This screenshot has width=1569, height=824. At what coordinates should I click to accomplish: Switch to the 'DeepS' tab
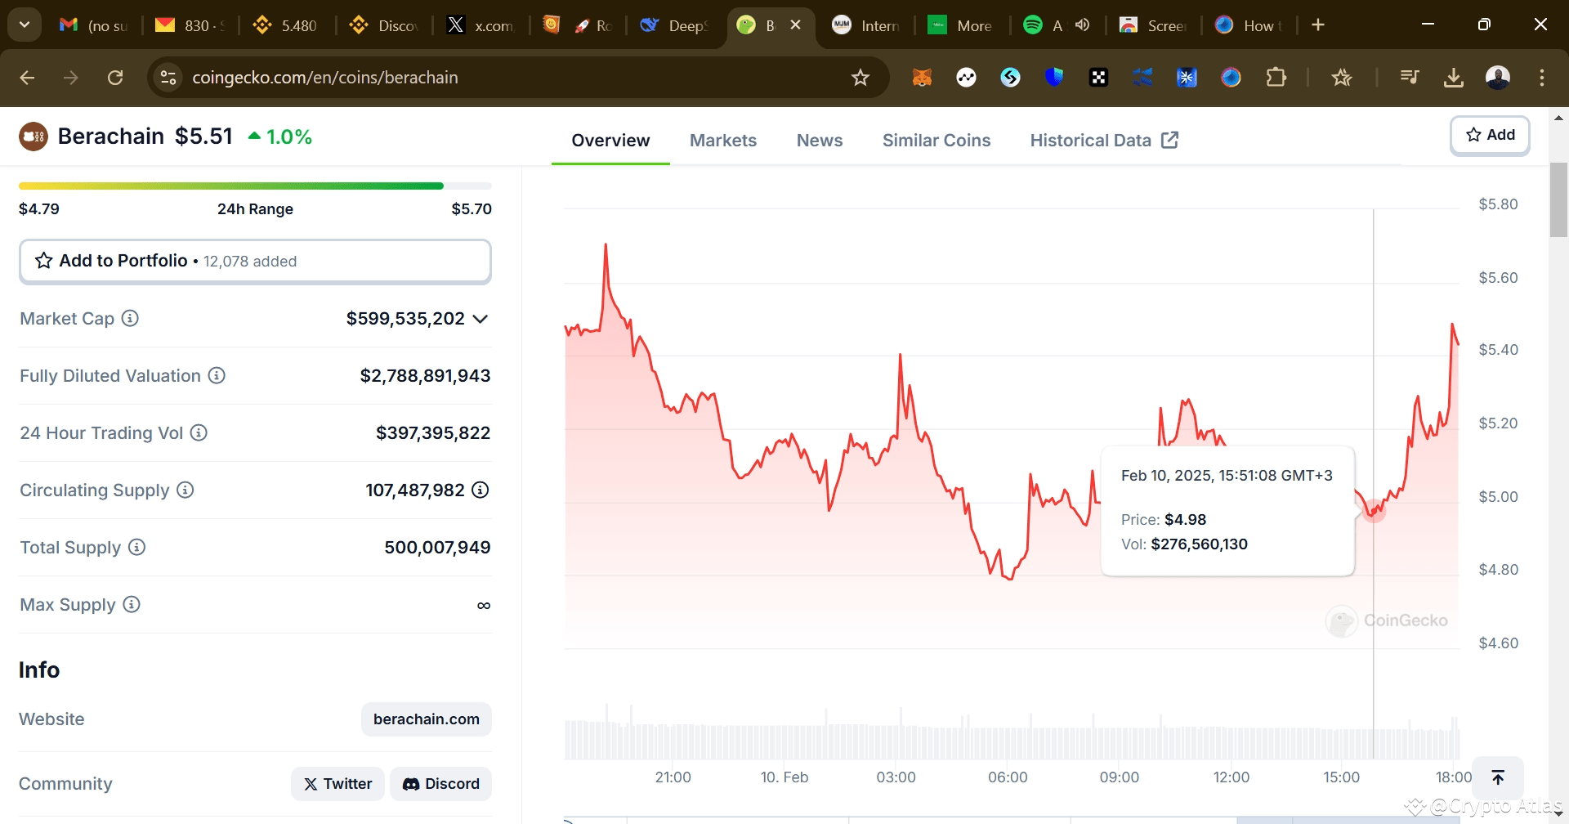coord(675,25)
